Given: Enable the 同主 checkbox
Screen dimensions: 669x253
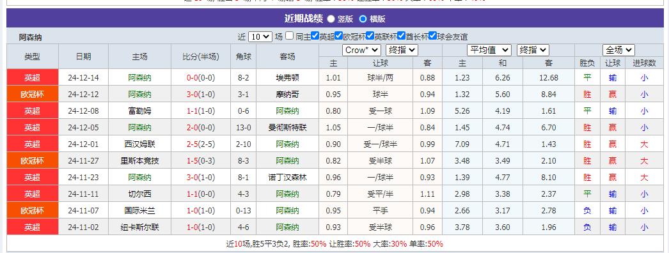Looking at the screenshot, I should click(x=289, y=36).
